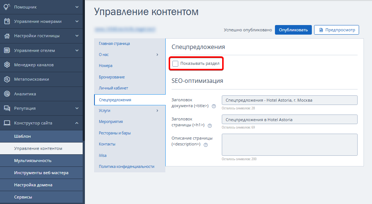The width and height of the screenshot is (372, 204).
Task: Click the house icon for Настройки гостиницы
Action: [x=7, y=36]
